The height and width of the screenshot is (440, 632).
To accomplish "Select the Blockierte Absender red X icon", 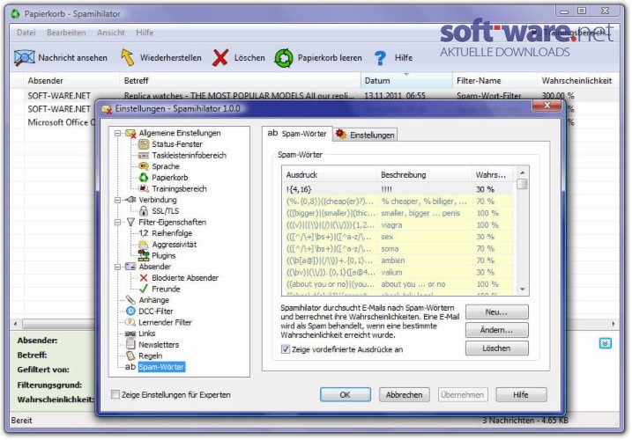I will pos(144,278).
